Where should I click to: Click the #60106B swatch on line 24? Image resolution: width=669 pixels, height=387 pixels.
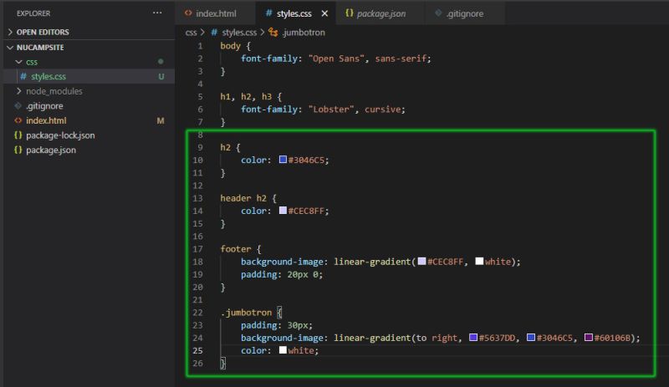coord(589,338)
